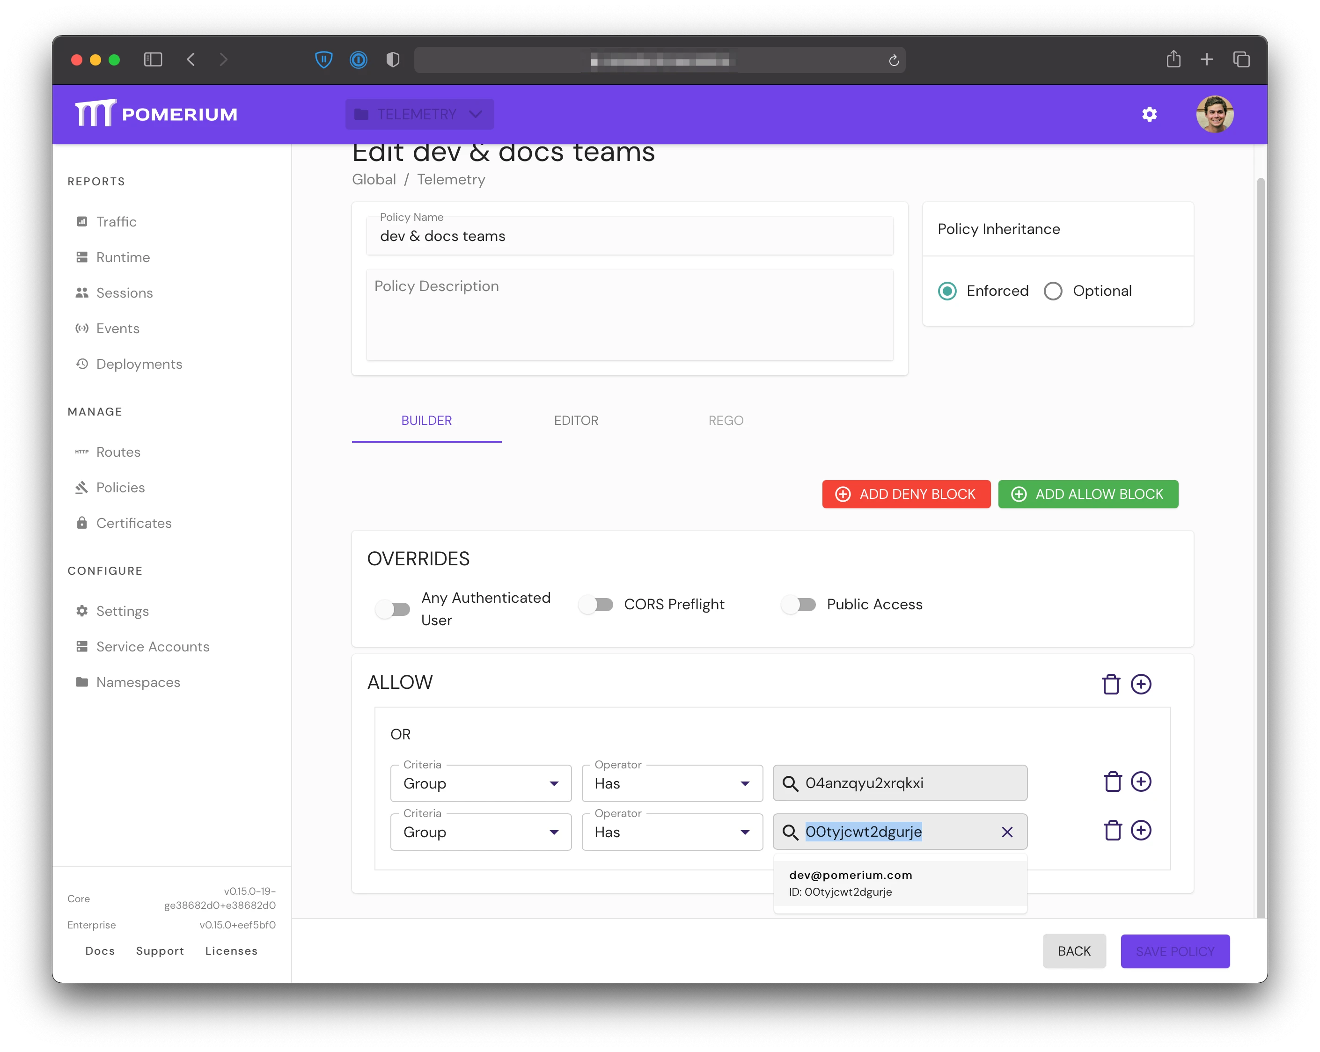Toggle the Any Authenticated User override
The width and height of the screenshot is (1320, 1052).
392,609
